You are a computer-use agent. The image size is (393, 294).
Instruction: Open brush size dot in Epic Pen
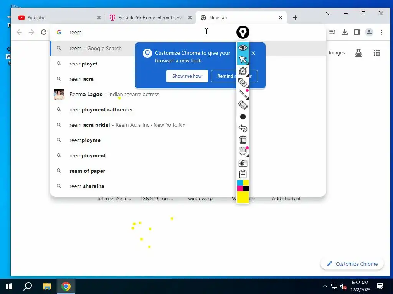pyautogui.click(x=243, y=117)
